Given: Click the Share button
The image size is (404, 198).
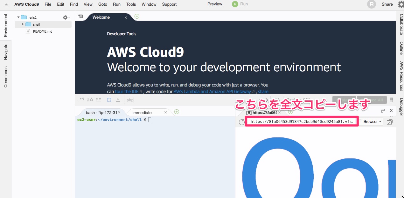Looking at the screenshot, I should [387, 4].
